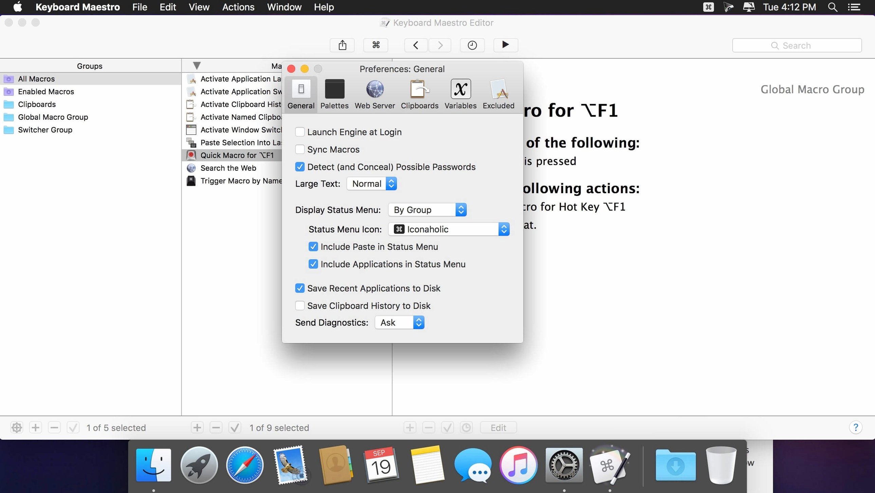
Task: Open the Large Text dropdown
Action: (x=371, y=184)
